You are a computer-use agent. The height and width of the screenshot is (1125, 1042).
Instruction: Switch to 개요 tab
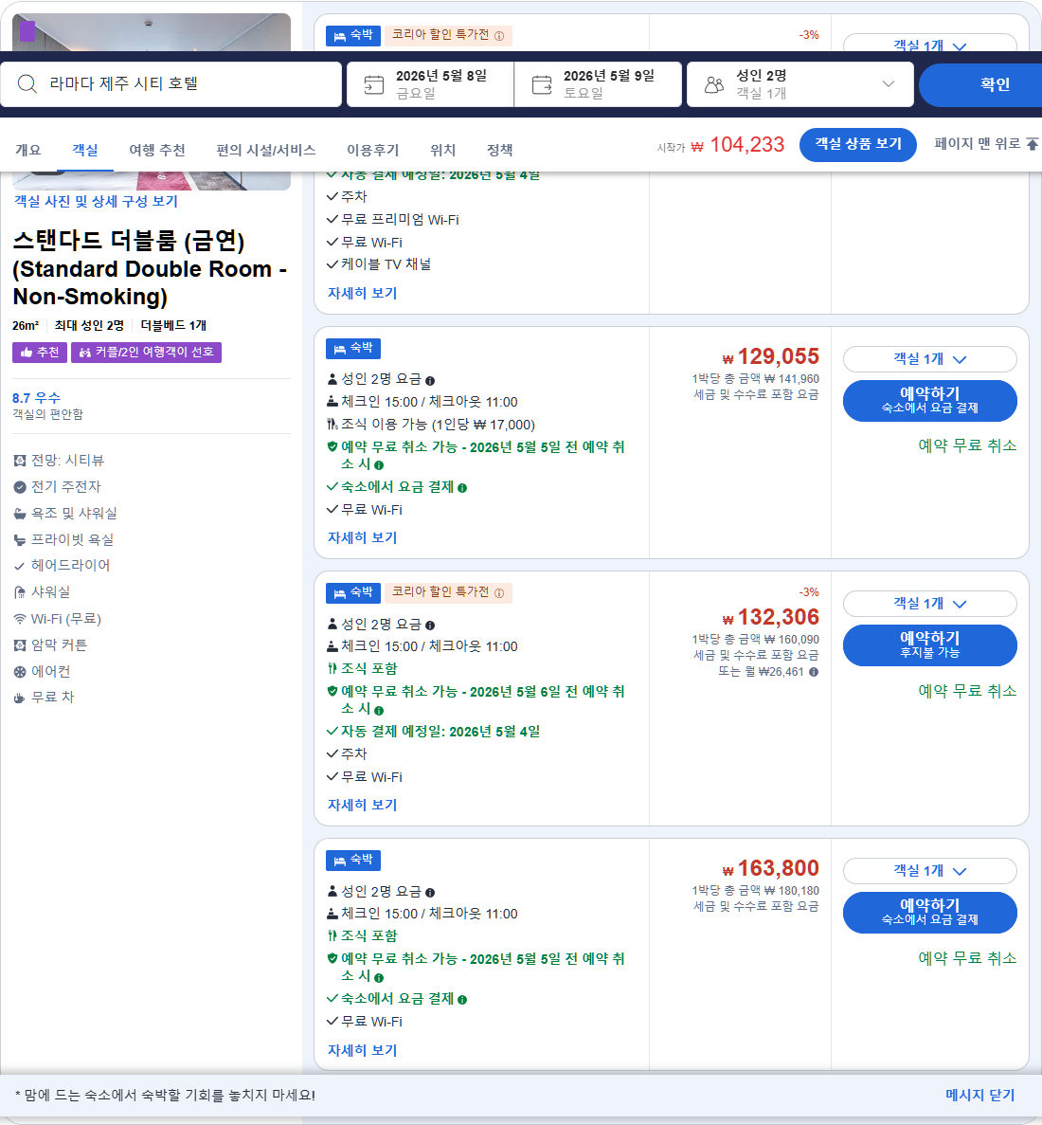28,150
